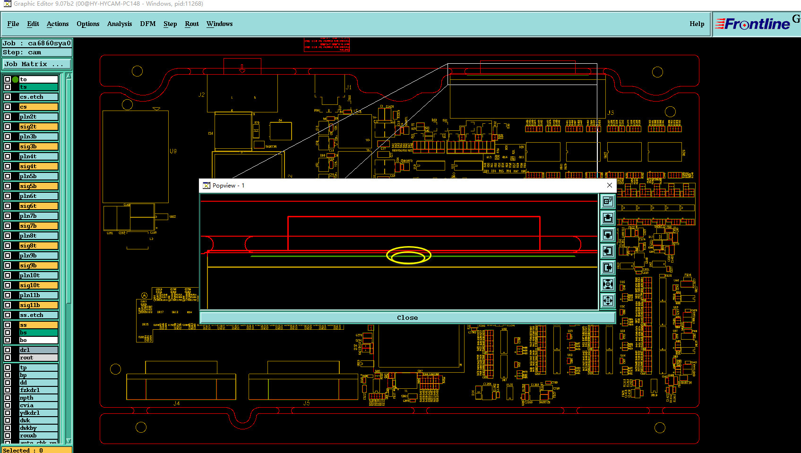Viewport: 801px width, 453px height.
Task: Open the Analysis menu
Action: 120,24
